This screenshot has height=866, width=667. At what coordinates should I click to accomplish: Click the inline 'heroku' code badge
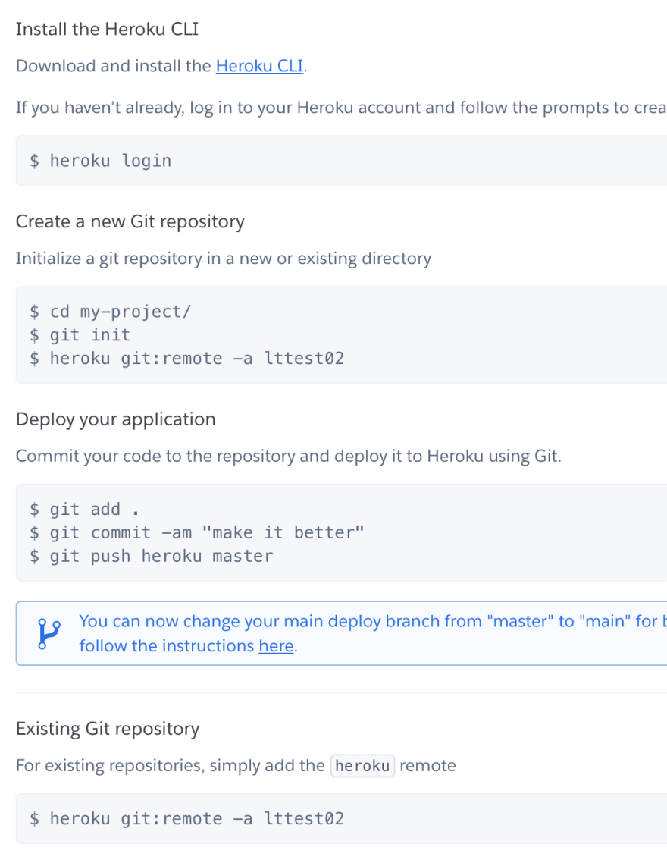pyautogui.click(x=362, y=765)
